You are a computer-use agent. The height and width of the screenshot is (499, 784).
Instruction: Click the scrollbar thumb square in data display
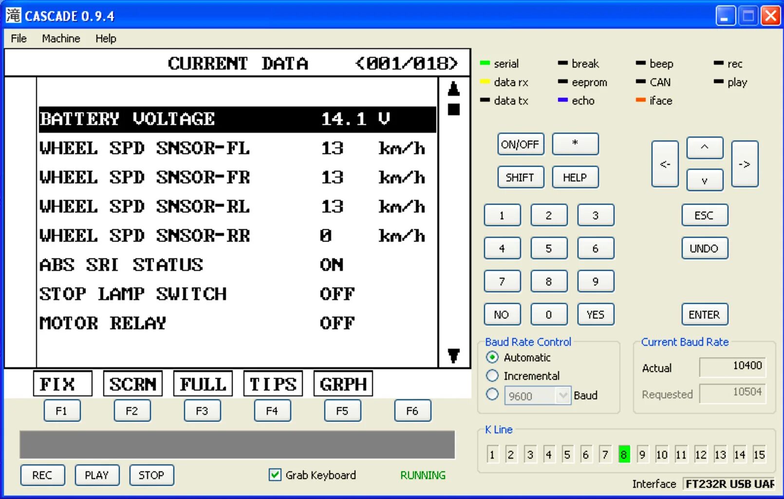tap(454, 109)
